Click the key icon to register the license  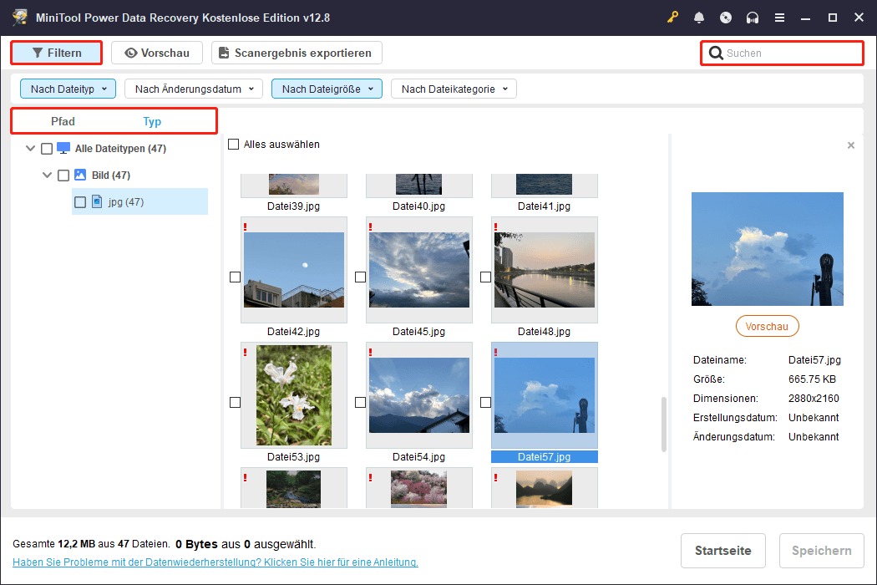pyautogui.click(x=673, y=18)
